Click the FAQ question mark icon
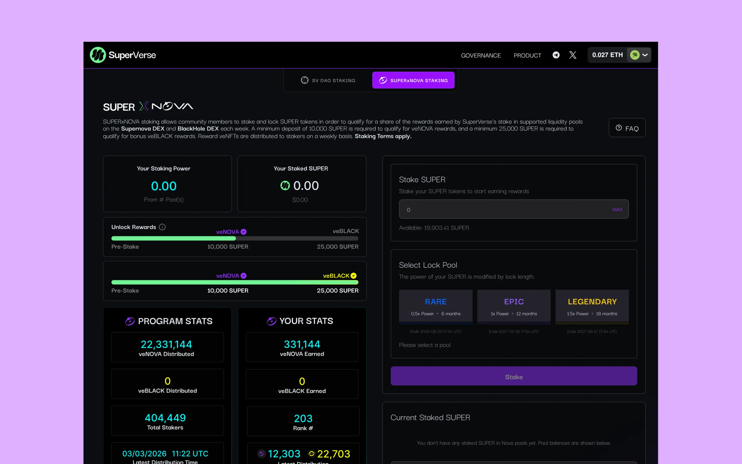 tap(619, 128)
